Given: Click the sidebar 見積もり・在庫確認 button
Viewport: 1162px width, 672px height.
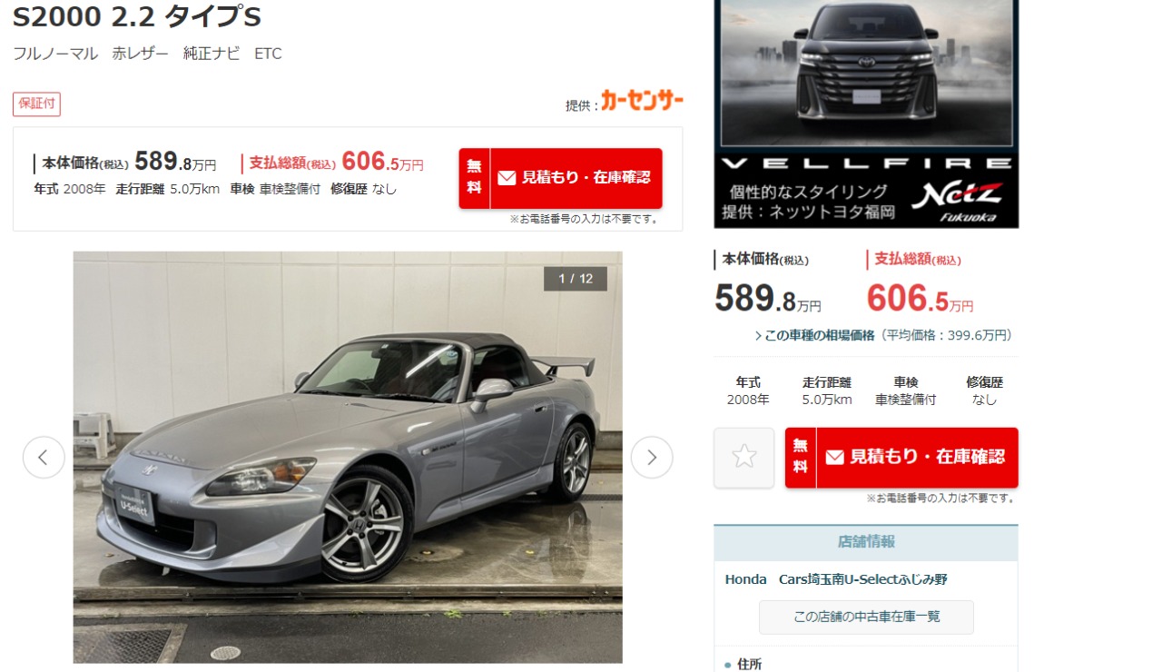Looking at the screenshot, I should pyautogui.click(x=901, y=458).
